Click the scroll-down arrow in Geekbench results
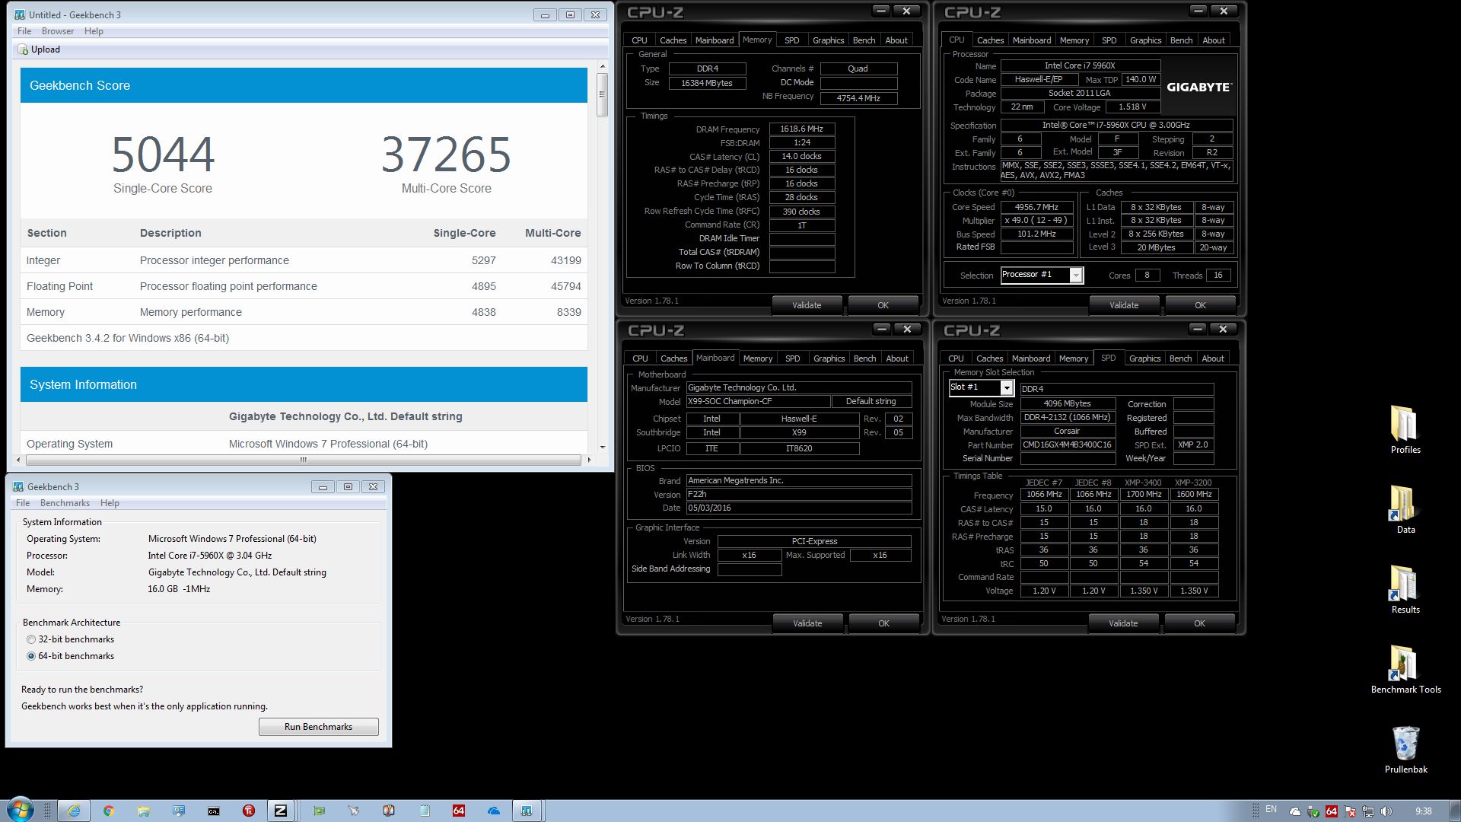1461x822 pixels. point(602,448)
